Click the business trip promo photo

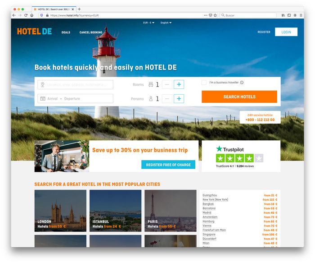pyautogui.click(x=62, y=156)
